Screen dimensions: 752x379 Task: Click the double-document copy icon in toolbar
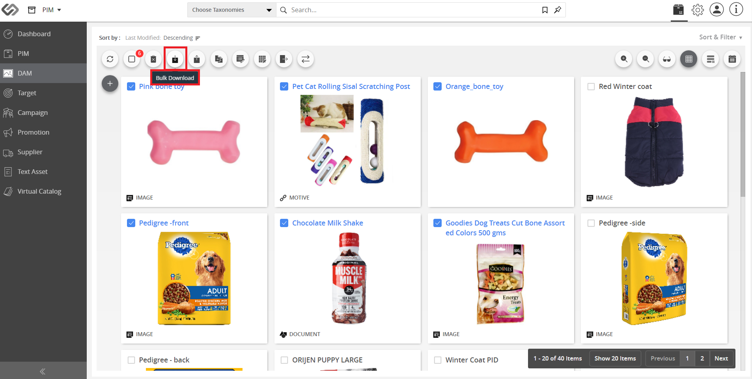pos(219,59)
